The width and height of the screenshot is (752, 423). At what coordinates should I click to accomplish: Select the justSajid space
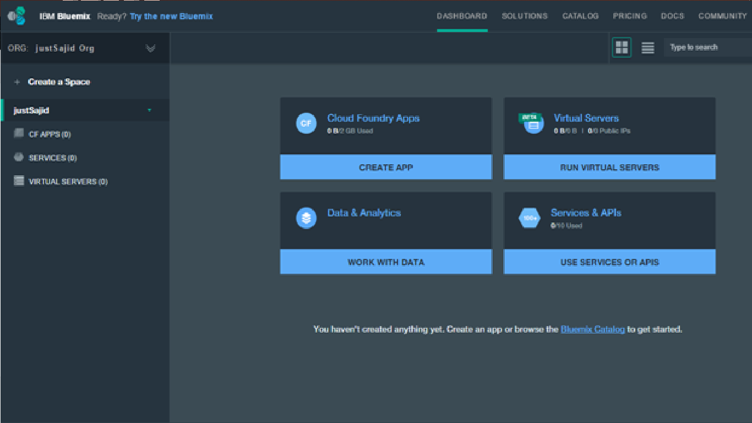[x=85, y=110]
